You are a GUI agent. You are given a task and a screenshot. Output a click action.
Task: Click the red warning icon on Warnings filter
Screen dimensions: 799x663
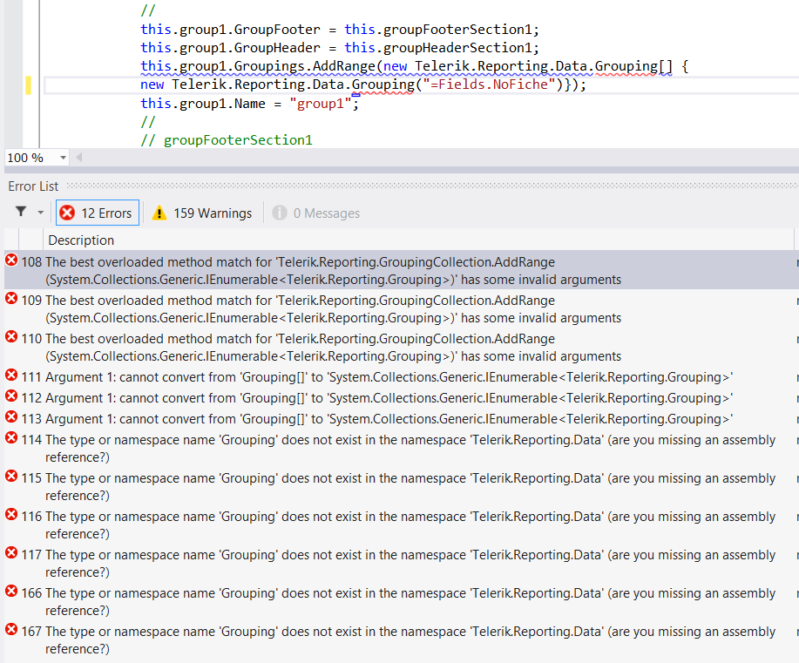click(159, 213)
